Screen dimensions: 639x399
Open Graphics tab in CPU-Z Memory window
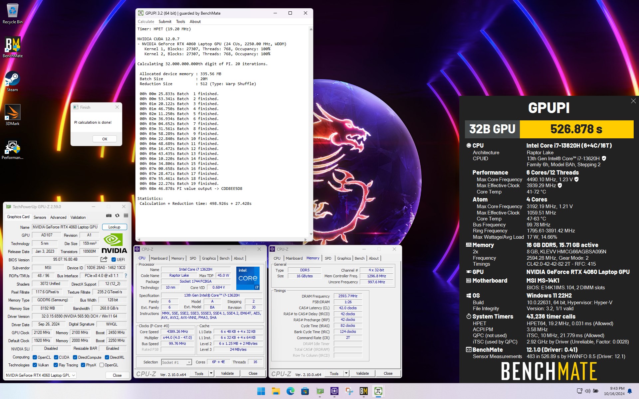(x=344, y=258)
